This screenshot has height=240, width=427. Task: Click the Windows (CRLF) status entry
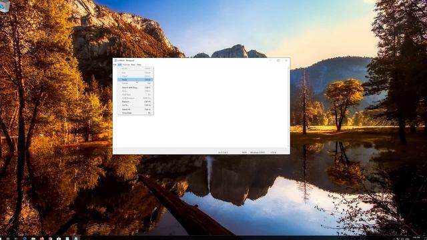(x=258, y=153)
